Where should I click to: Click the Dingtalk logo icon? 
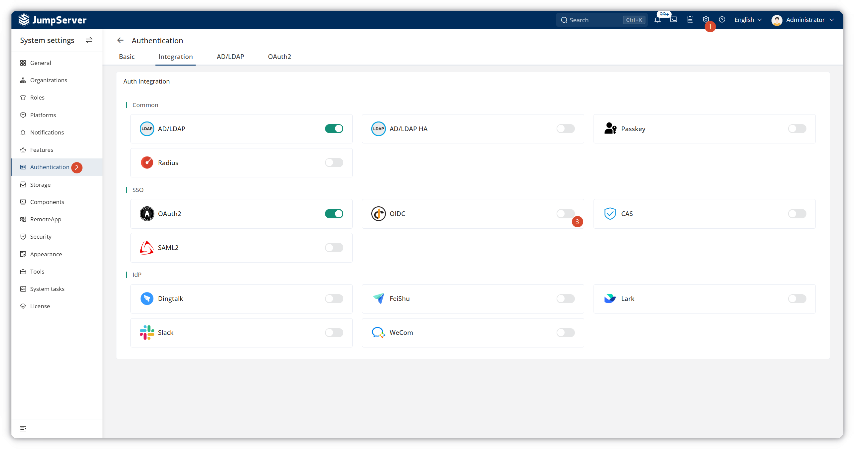(147, 299)
